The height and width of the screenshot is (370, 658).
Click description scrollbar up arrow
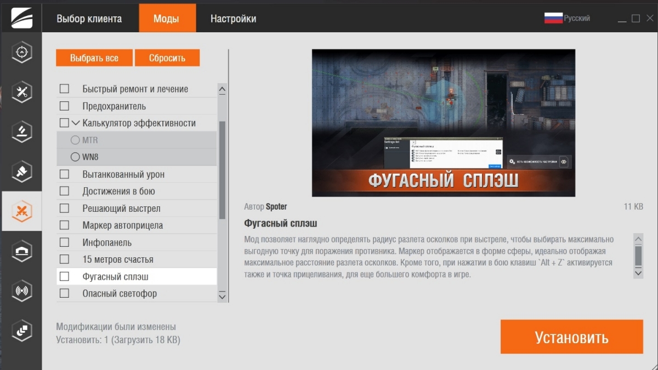pyautogui.click(x=638, y=239)
